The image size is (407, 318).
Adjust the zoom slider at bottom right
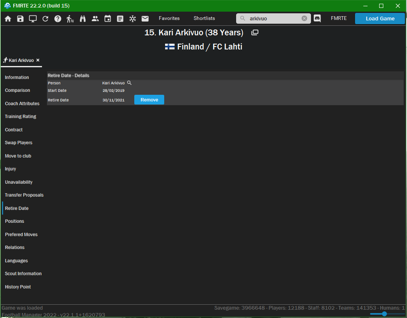pyautogui.click(x=384, y=314)
